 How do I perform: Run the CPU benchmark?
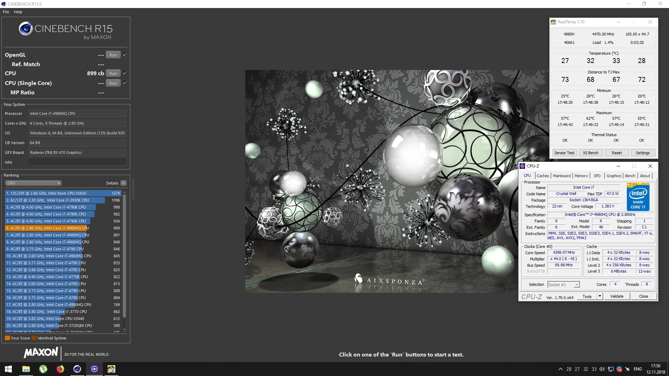point(113,73)
